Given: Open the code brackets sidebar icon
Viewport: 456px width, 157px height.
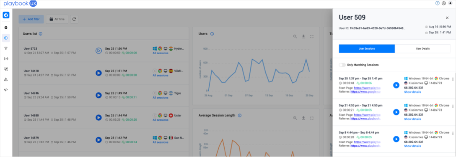Looking at the screenshot, I should point(6,89).
